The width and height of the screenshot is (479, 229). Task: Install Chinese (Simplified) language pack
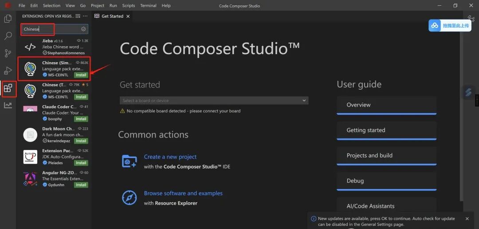pyautogui.click(x=81, y=75)
